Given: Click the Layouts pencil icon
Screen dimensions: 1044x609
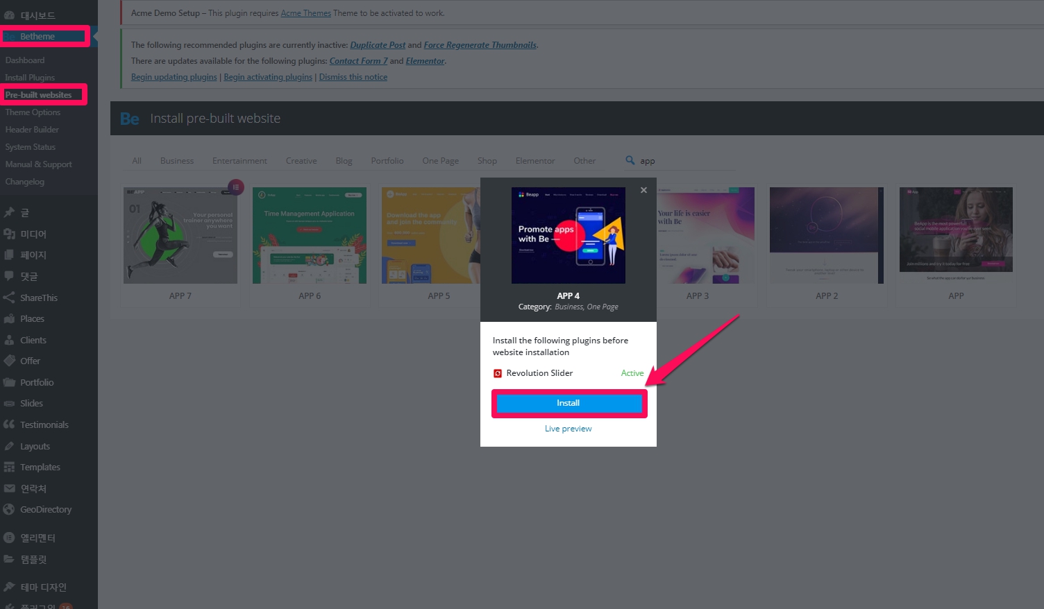Looking at the screenshot, I should pyautogui.click(x=9, y=446).
